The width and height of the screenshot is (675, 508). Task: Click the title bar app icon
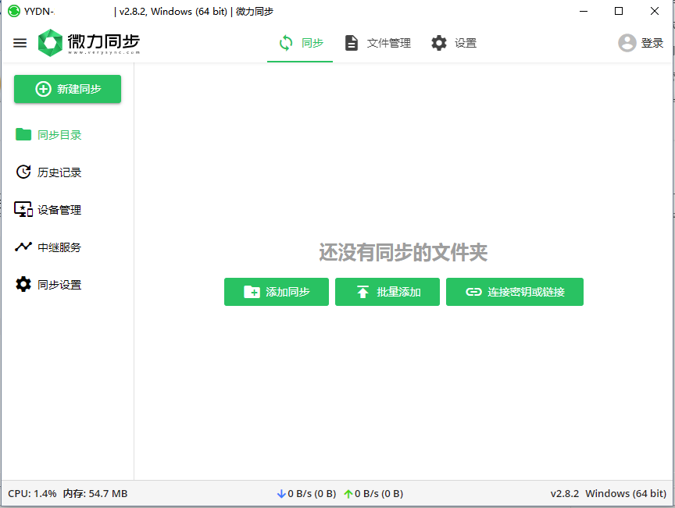pos(14,11)
